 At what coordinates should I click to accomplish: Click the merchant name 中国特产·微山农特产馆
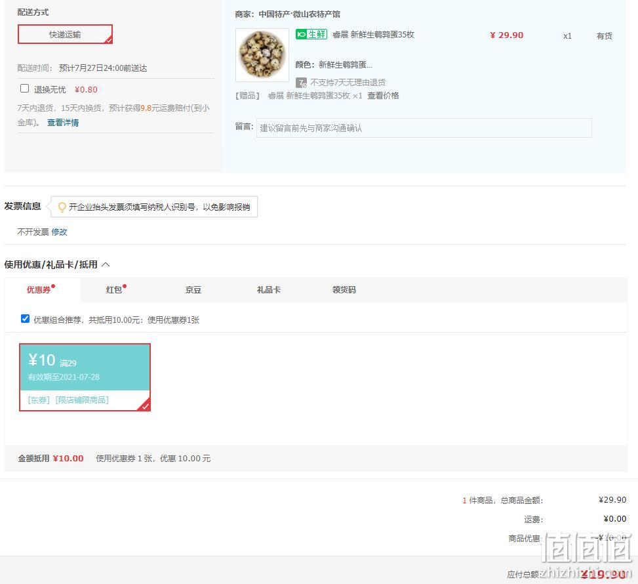(x=300, y=14)
